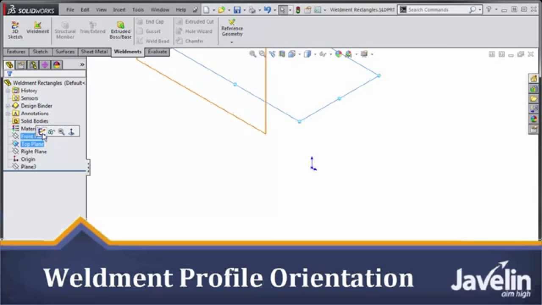This screenshot has width=542, height=305.
Task: Switch to the PropertyManager tab
Action: 21,65
